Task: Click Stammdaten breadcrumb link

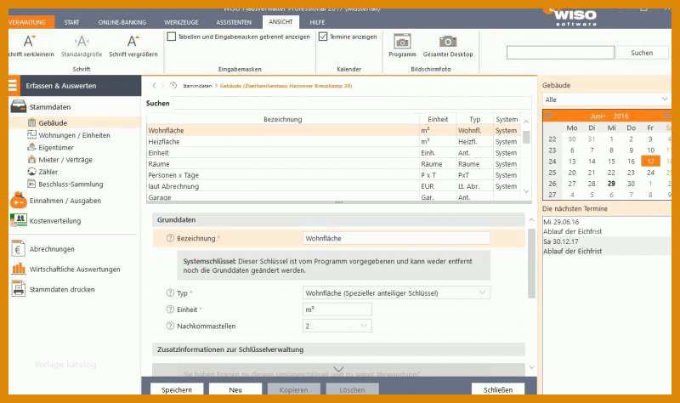Action: 197,86
